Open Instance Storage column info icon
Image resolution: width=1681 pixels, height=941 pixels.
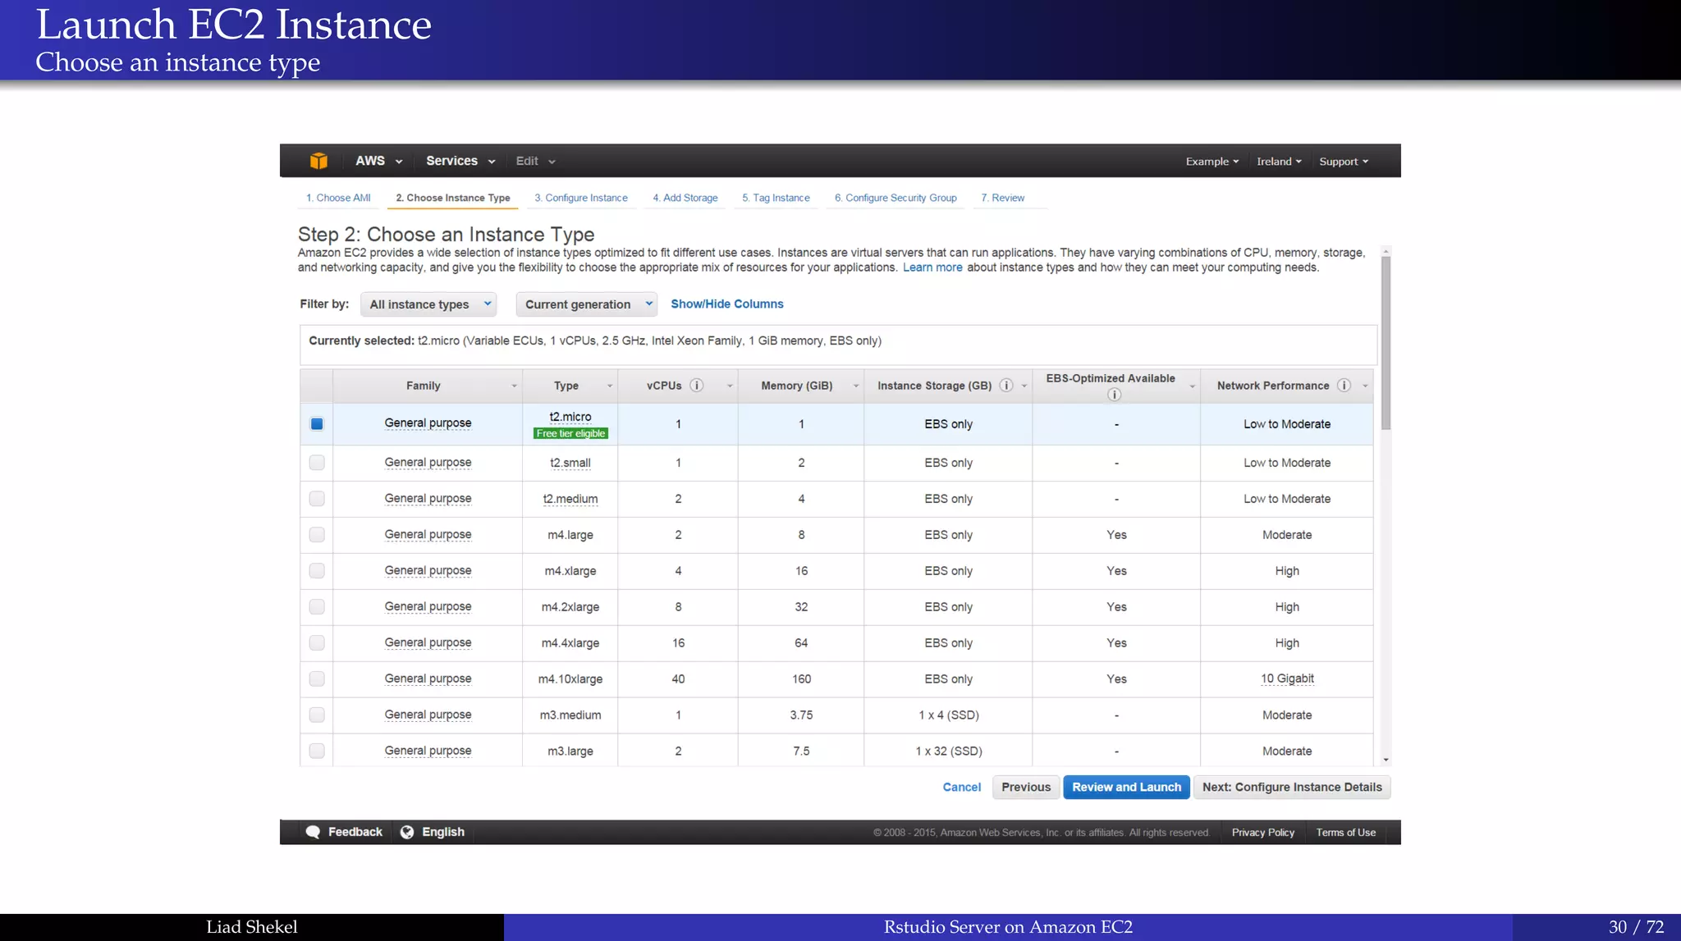(x=1006, y=386)
